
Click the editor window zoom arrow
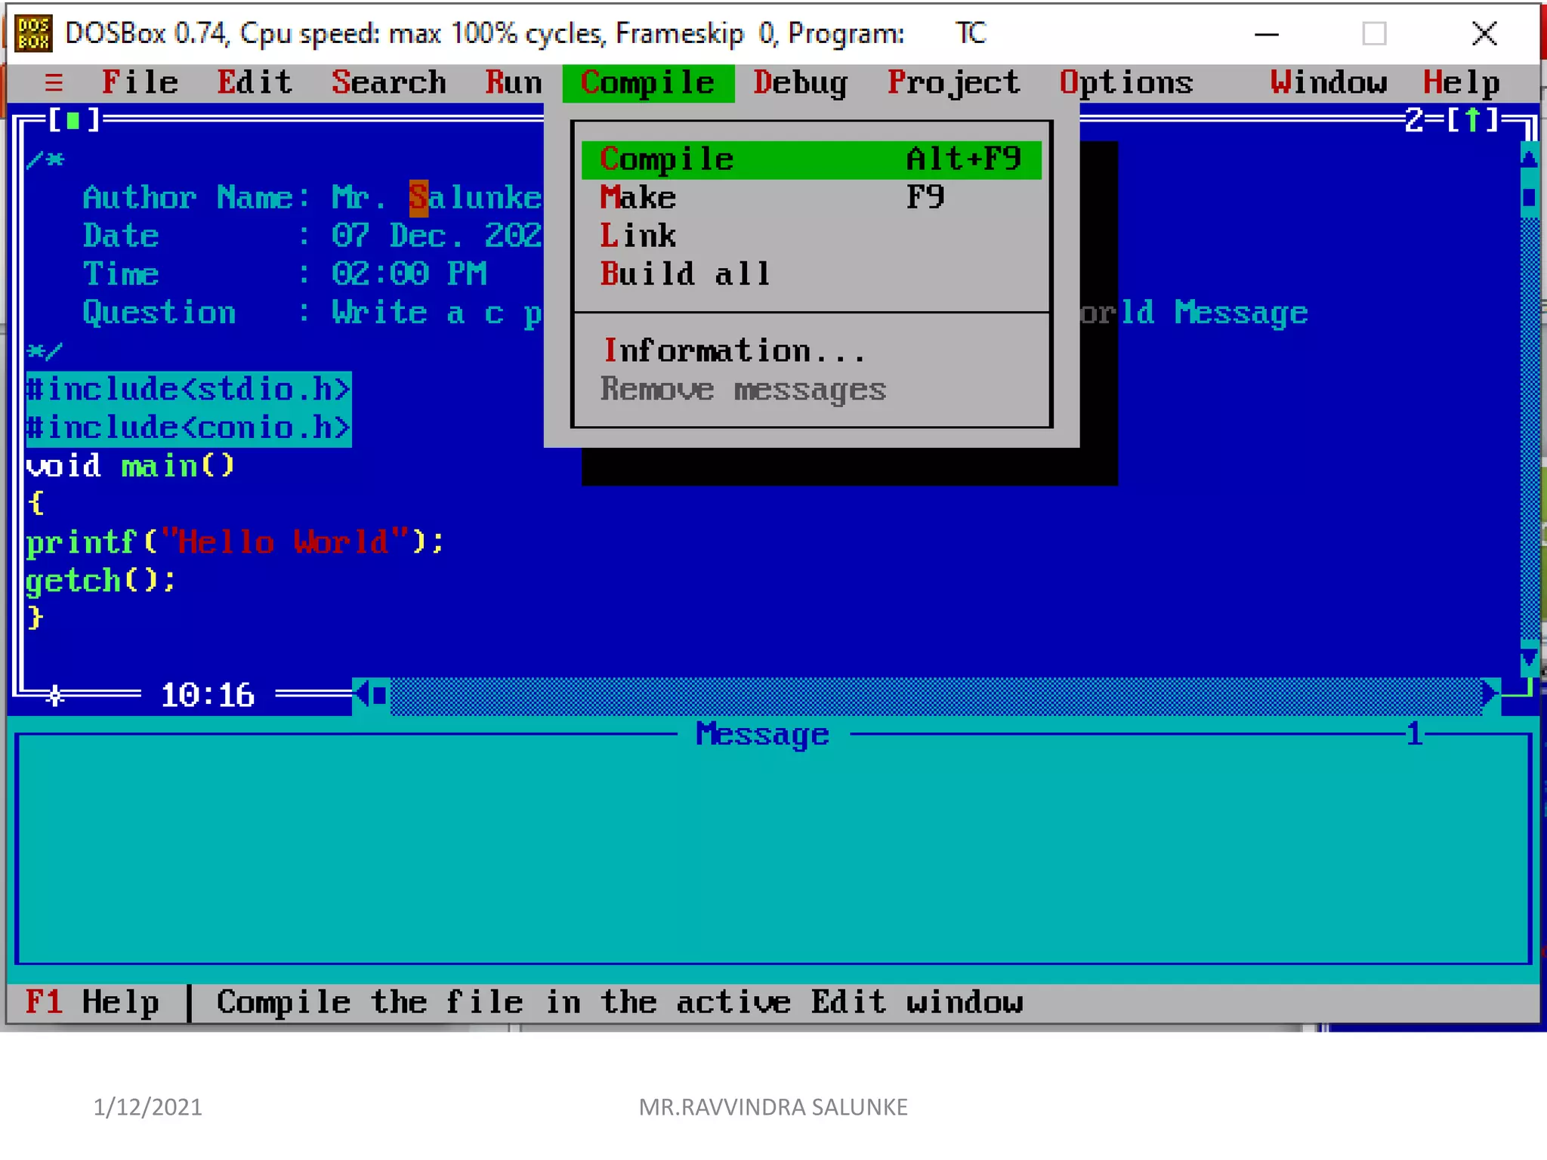click(x=1472, y=120)
